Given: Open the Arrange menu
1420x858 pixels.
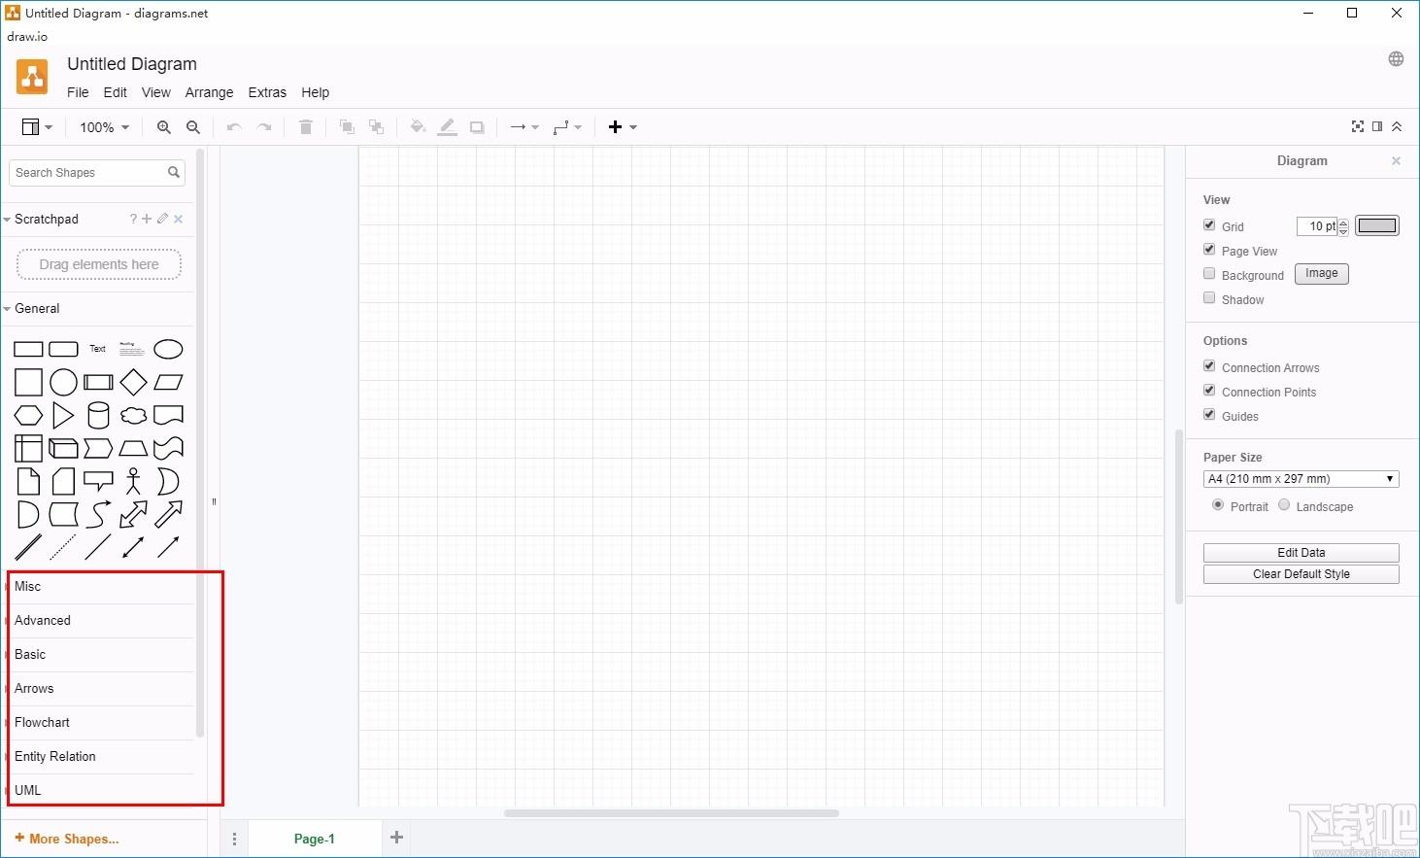Looking at the screenshot, I should (209, 92).
